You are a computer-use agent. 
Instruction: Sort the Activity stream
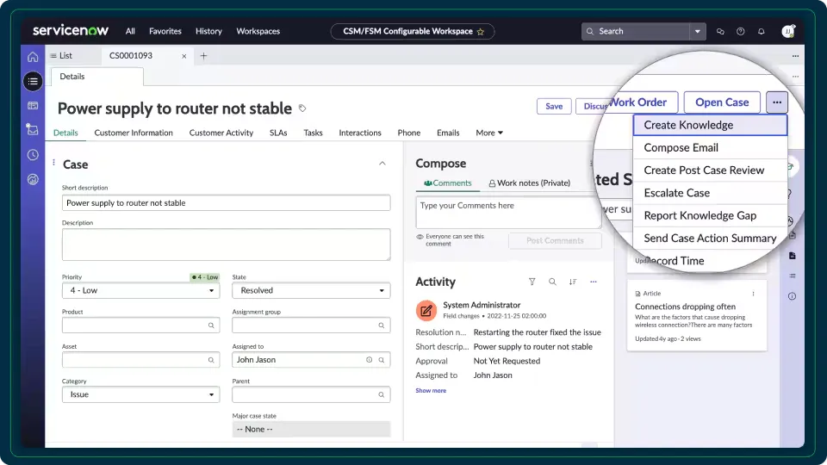pyautogui.click(x=573, y=282)
